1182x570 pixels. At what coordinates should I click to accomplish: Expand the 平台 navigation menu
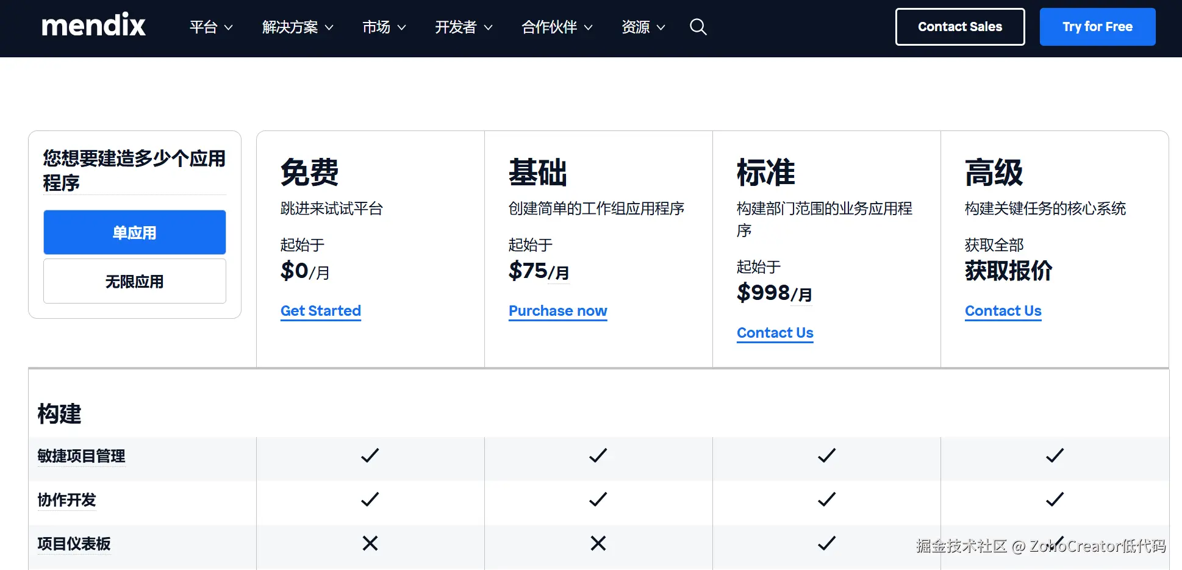click(211, 27)
